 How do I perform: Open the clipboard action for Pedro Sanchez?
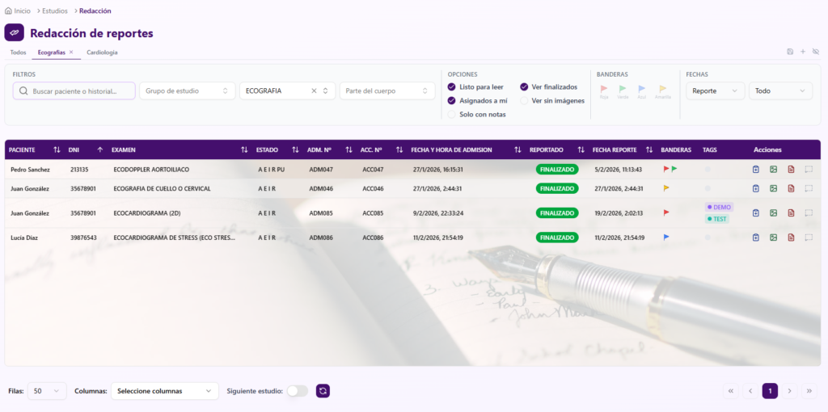click(755, 170)
